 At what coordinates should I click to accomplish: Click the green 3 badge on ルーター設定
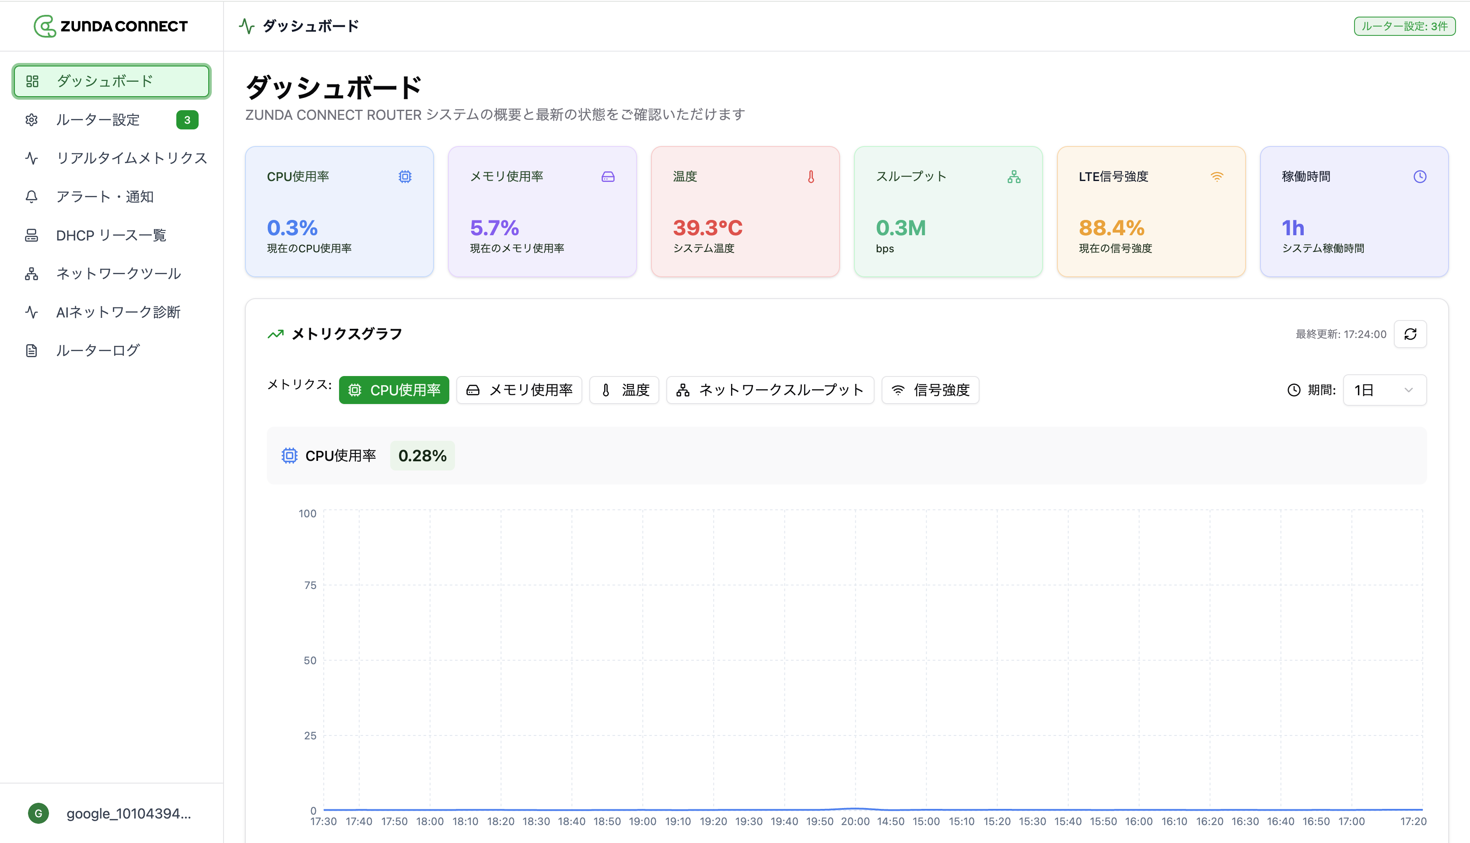click(x=187, y=120)
